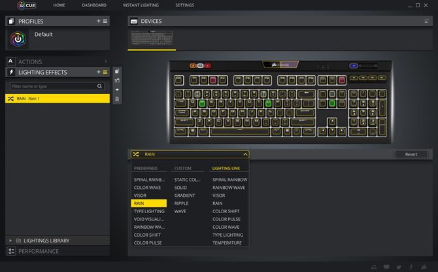This screenshot has width=438, height=272.
Task: Open the RAIN effect type dropdown
Action: (190, 154)
